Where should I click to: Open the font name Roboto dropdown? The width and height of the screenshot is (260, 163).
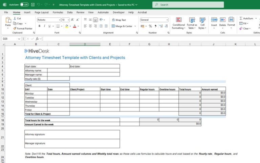pyautogui.click(x=60, y=20)
